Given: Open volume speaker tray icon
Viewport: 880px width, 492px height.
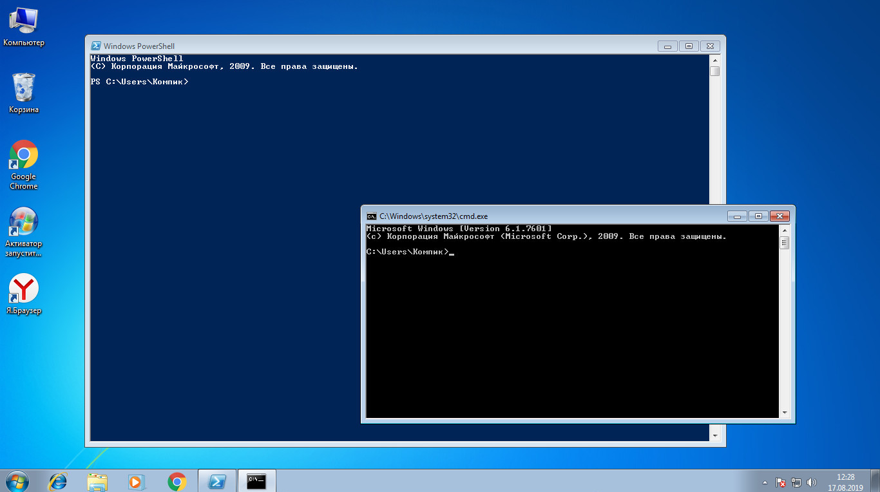Looking at the screenshot, I should [812, 482].
